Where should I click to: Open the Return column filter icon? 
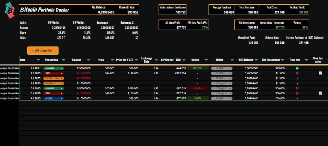[x=206, y=60]
